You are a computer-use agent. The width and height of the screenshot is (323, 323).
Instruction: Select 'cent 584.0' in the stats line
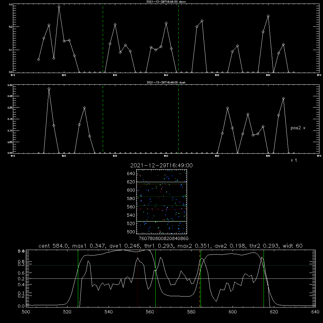pyautogui.click(x=54, y=246)
